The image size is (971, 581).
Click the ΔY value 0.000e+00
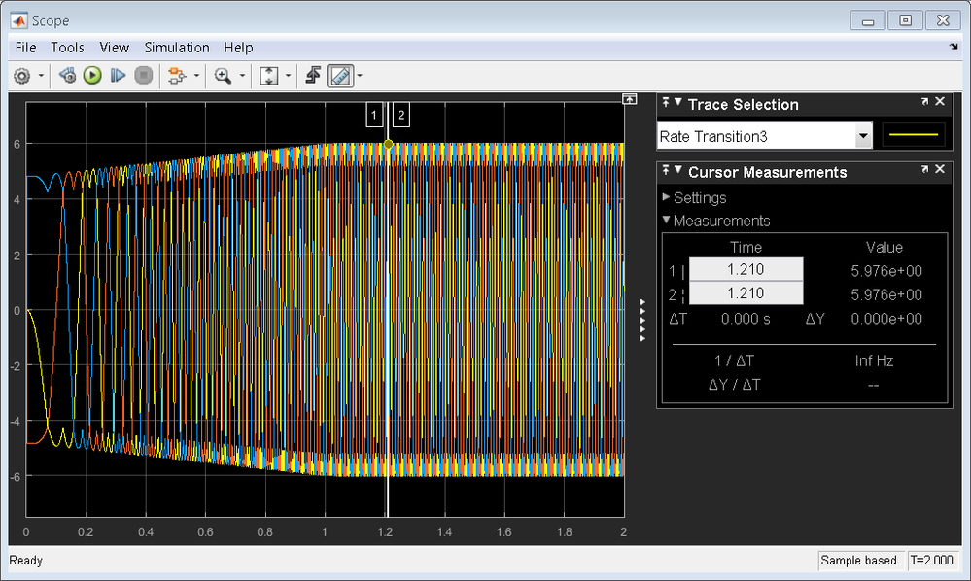(886, 319)
